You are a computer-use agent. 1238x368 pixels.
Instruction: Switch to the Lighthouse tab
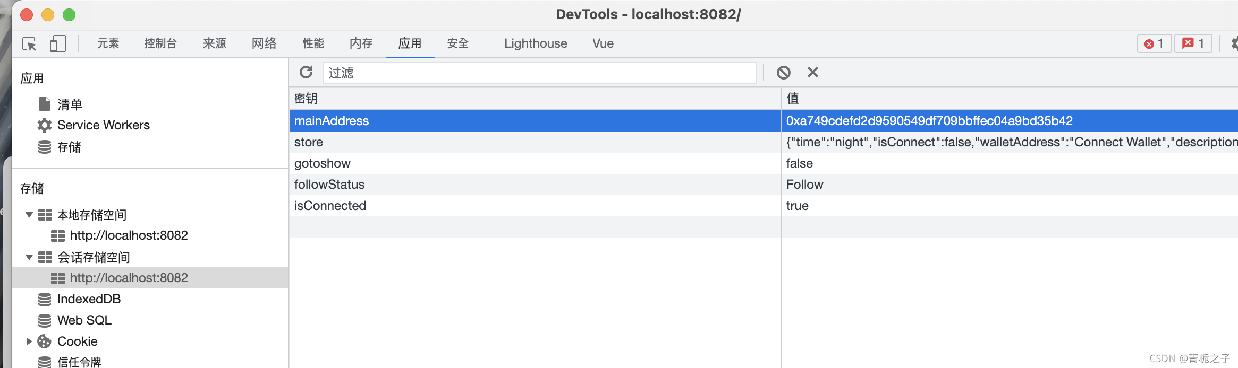536,43
